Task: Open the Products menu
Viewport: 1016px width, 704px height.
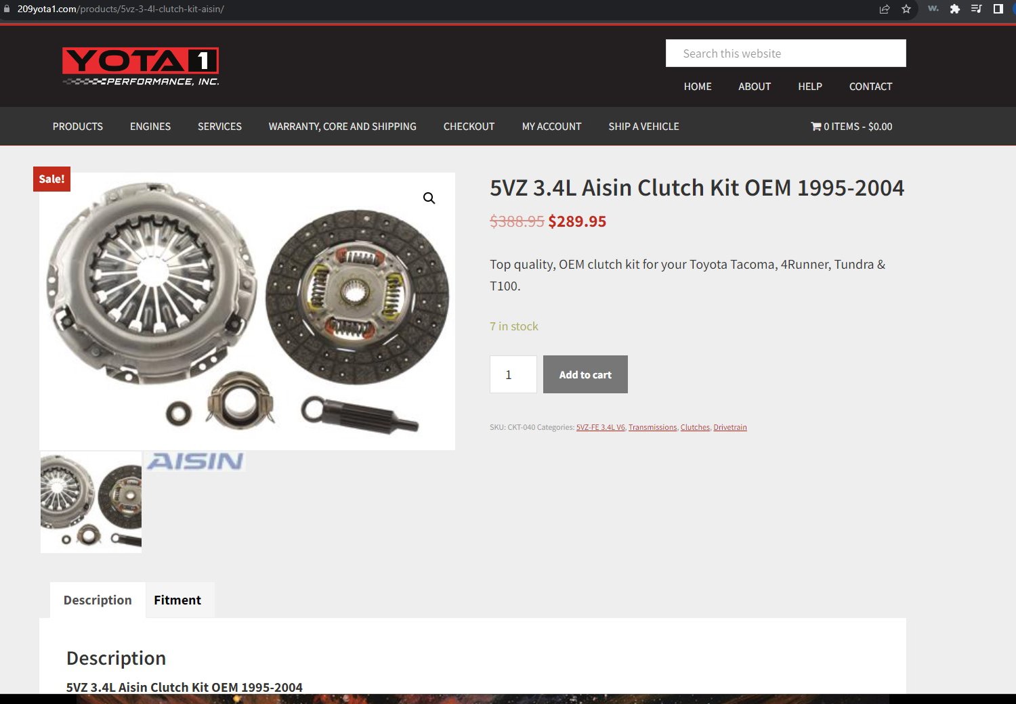Action: (78, 127)
